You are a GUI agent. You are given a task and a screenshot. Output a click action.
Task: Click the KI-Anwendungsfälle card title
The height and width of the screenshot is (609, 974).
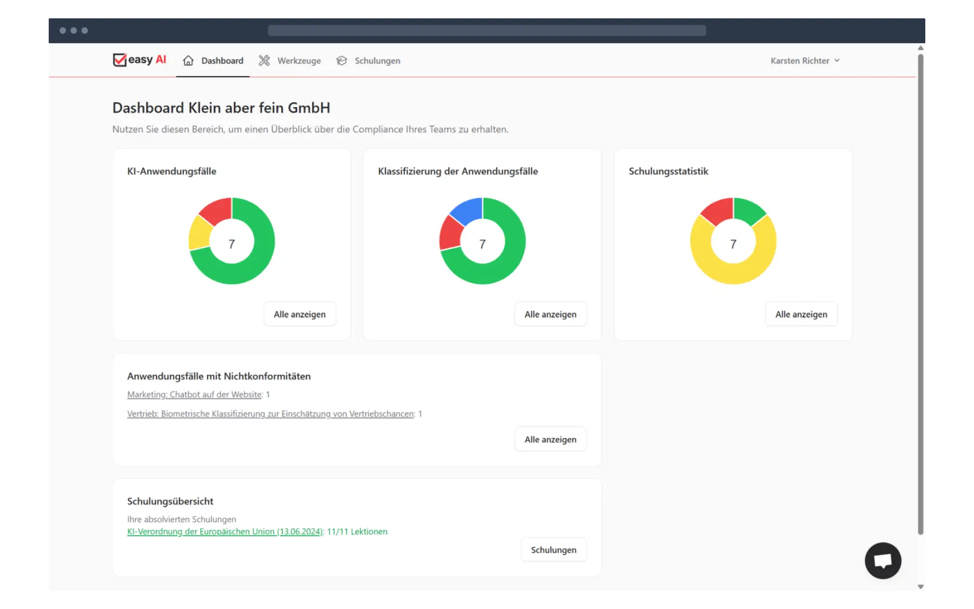(172, 171)
